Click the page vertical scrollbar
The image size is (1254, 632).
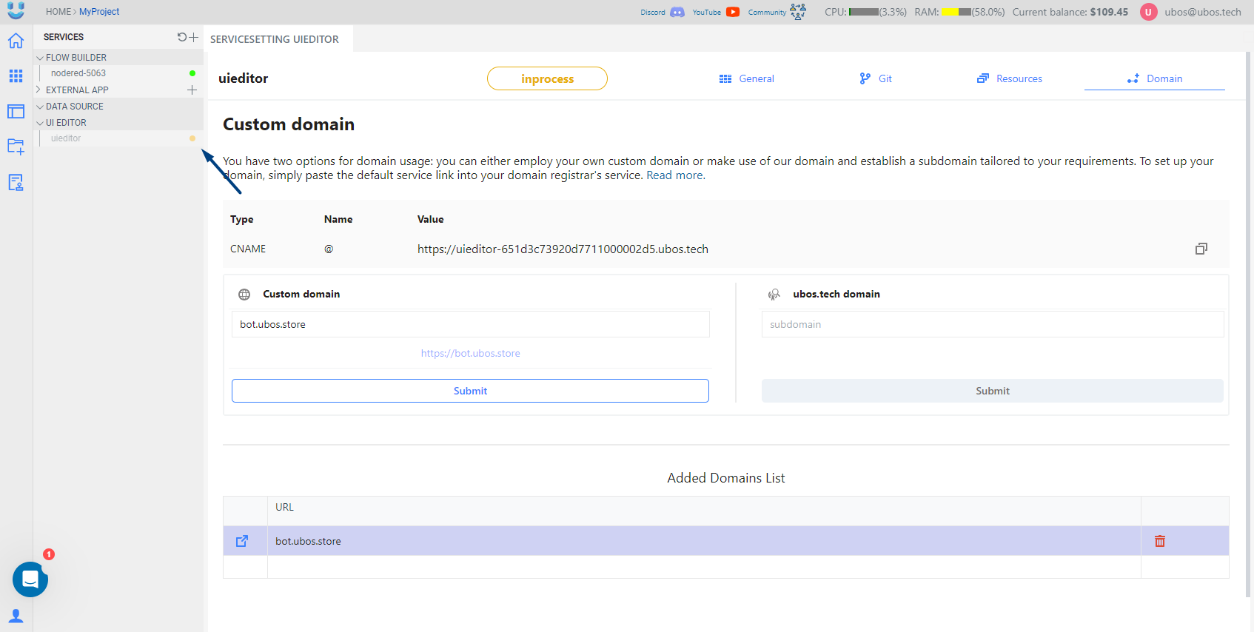[1249, 324]
